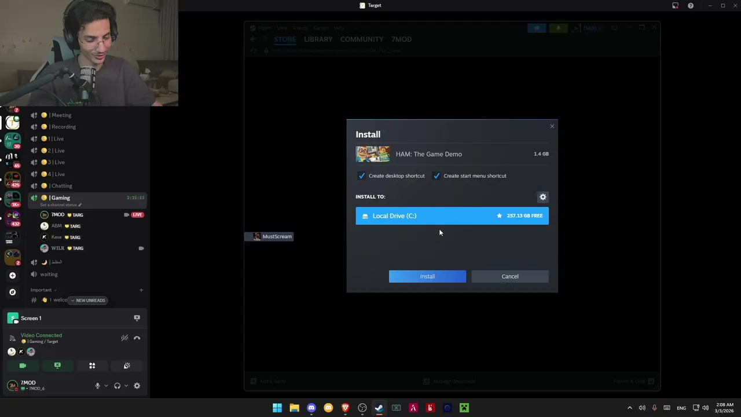Image resolution: width=741 pixels, height=417 pixels.
Task: Open server icon with 425 badge
Action: (x=12, y=180)
